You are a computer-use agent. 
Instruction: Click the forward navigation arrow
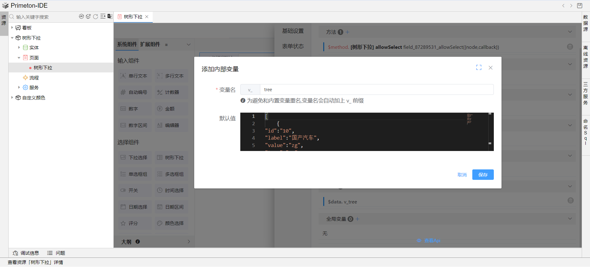pos(571,6)
